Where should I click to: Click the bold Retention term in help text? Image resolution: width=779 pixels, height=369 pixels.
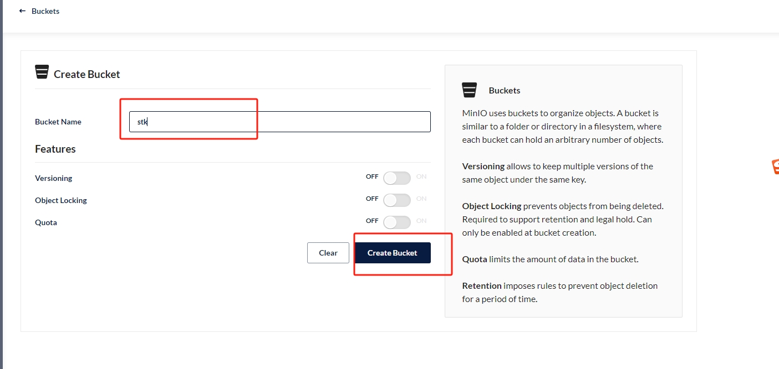[482, 286]
